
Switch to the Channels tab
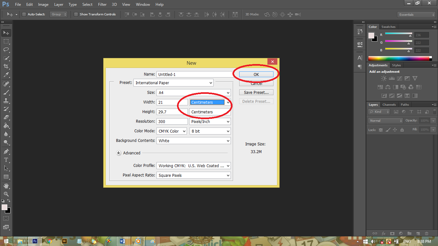(x=389, y=105)
